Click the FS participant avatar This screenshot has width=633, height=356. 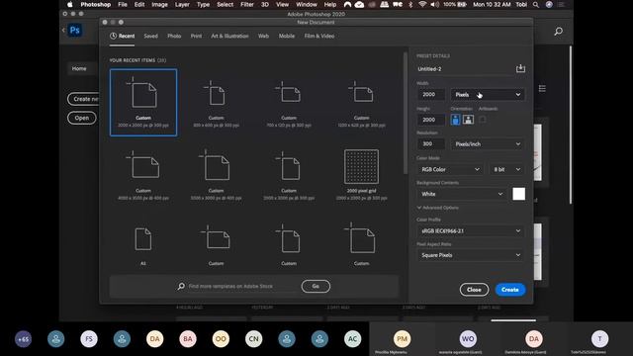point(89,339)
